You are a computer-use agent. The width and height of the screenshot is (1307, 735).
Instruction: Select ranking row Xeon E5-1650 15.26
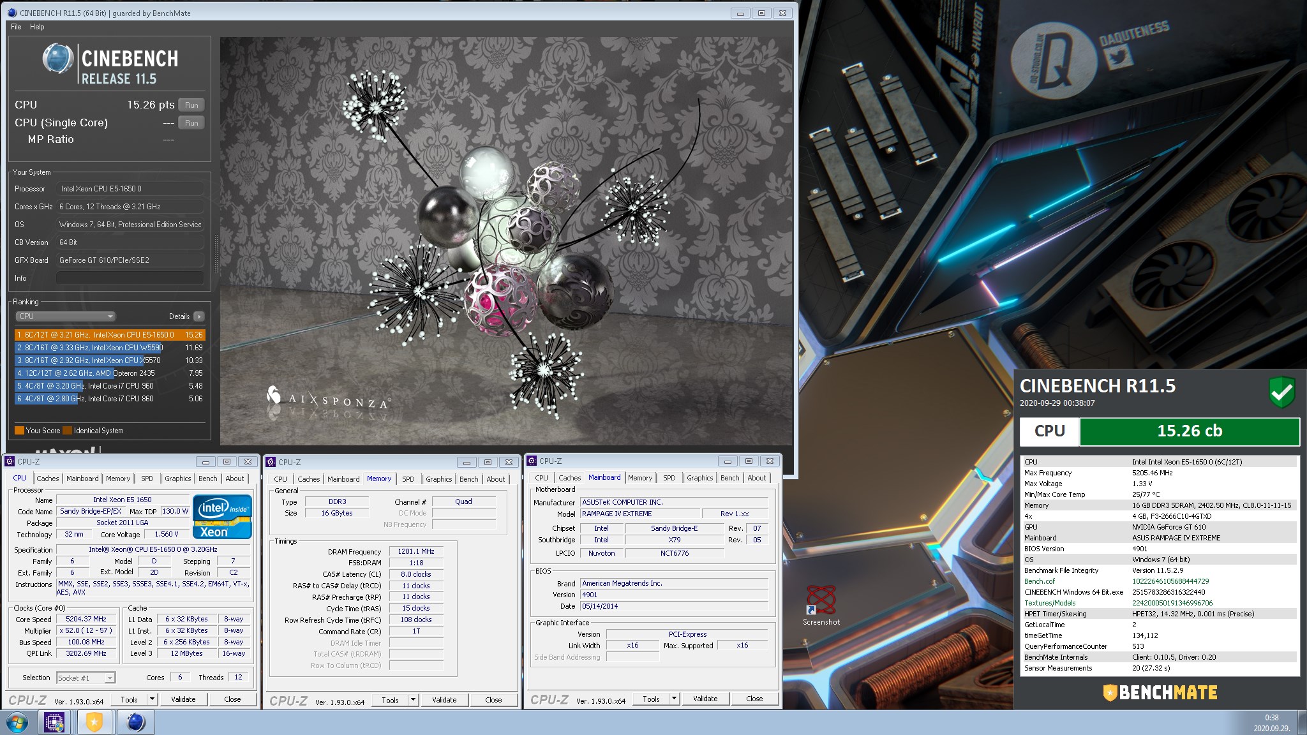click(x=110, y=335)
